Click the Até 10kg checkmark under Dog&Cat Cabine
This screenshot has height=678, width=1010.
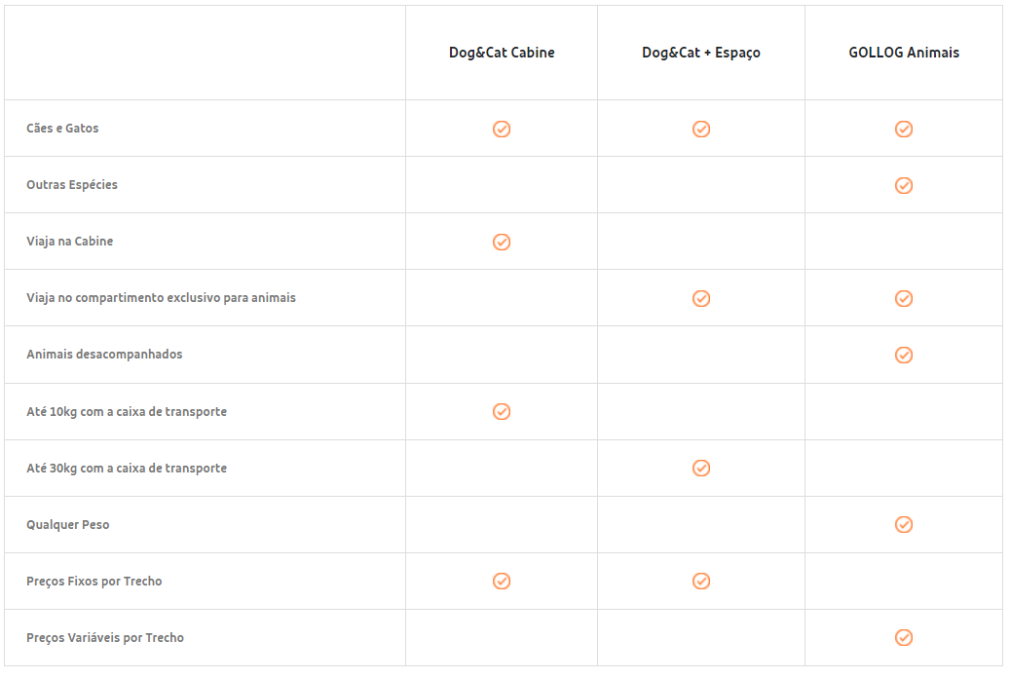(502, 411)
